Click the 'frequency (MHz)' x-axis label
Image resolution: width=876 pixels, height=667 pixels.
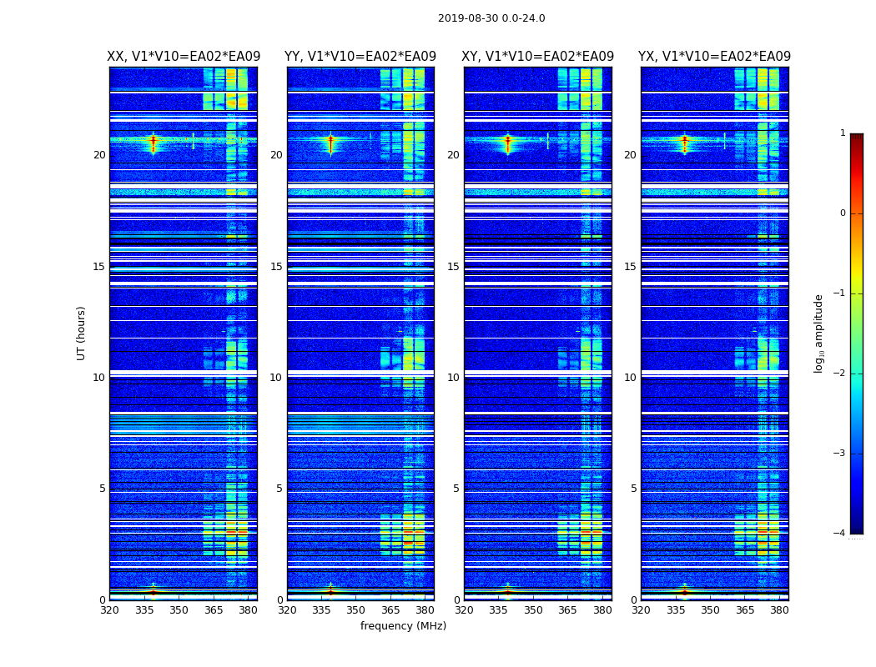tap(403, 626)
